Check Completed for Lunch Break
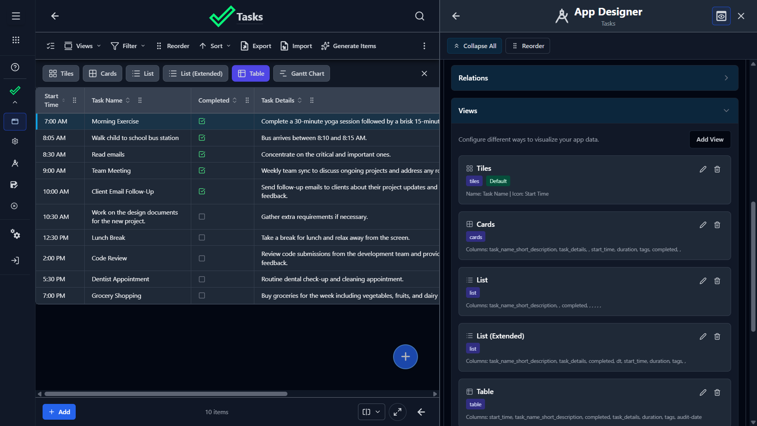This screenshot has height=426, width=757. 202,237
